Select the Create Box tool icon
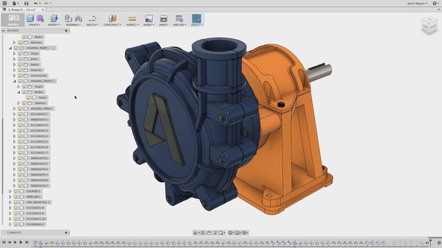Viewport: 442px width, 248px height. (x=30, y=19)
